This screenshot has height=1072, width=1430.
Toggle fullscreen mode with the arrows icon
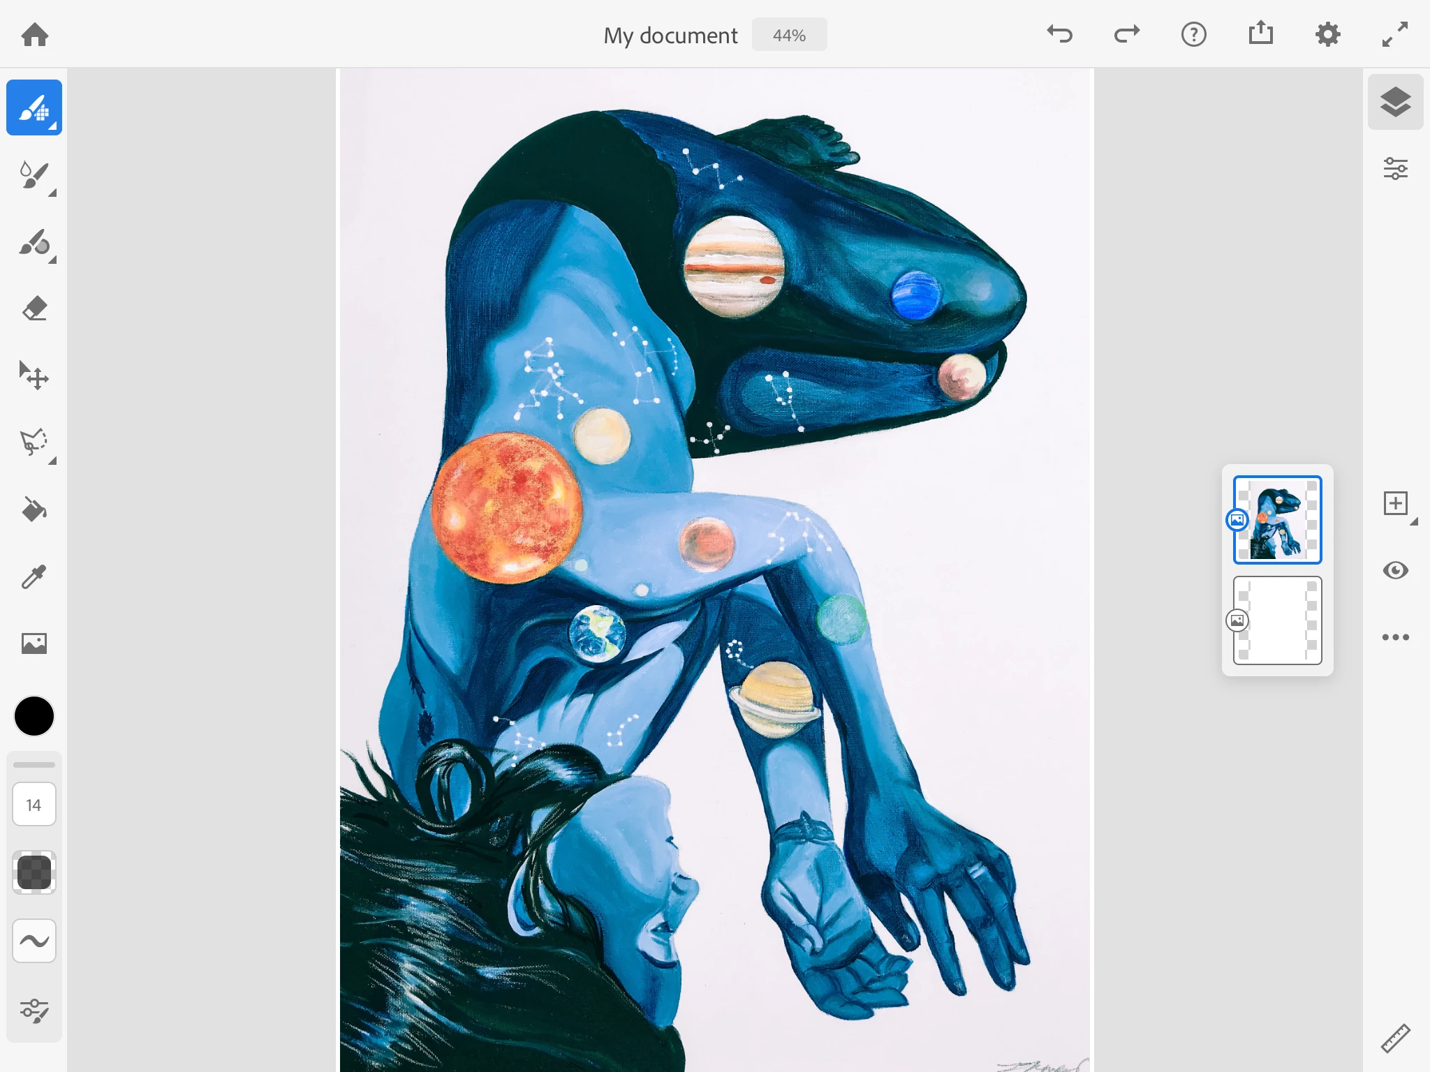pos(1394,34)
